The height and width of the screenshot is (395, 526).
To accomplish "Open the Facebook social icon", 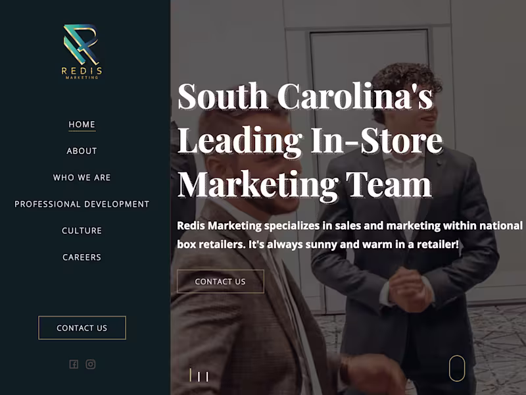I will point(74,364).
